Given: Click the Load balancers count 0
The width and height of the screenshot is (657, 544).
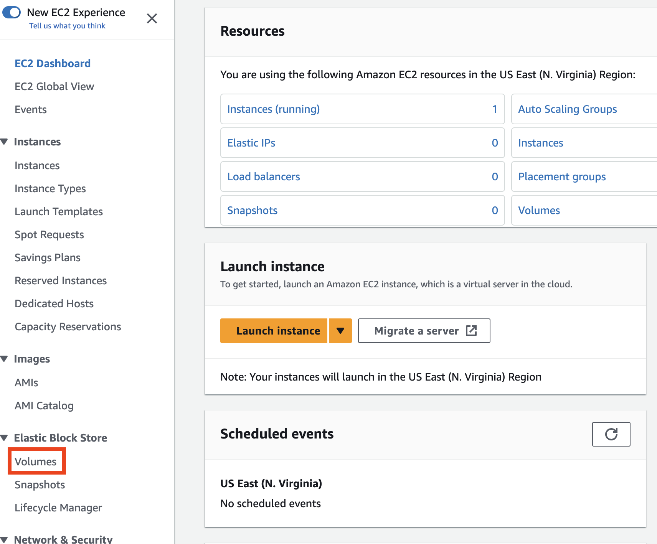Looking at the screenshot, I should [x=495, y=176].
